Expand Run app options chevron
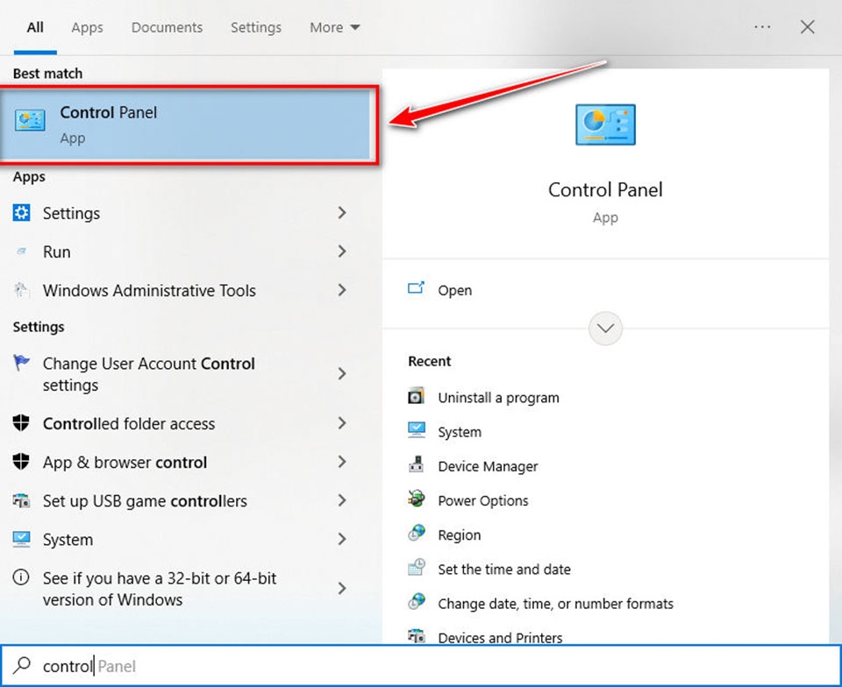The width and height of the screenshot is (842, 687). pos(342,251)
